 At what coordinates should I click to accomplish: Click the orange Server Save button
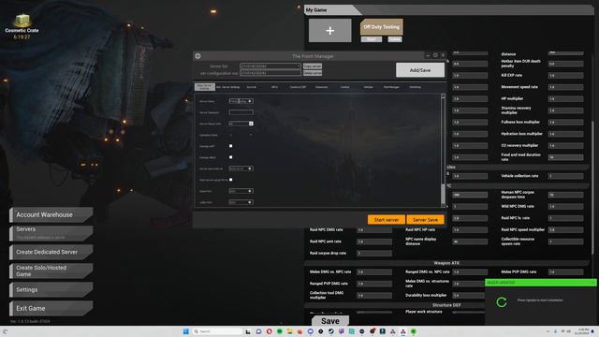click(x=425, y=220)
